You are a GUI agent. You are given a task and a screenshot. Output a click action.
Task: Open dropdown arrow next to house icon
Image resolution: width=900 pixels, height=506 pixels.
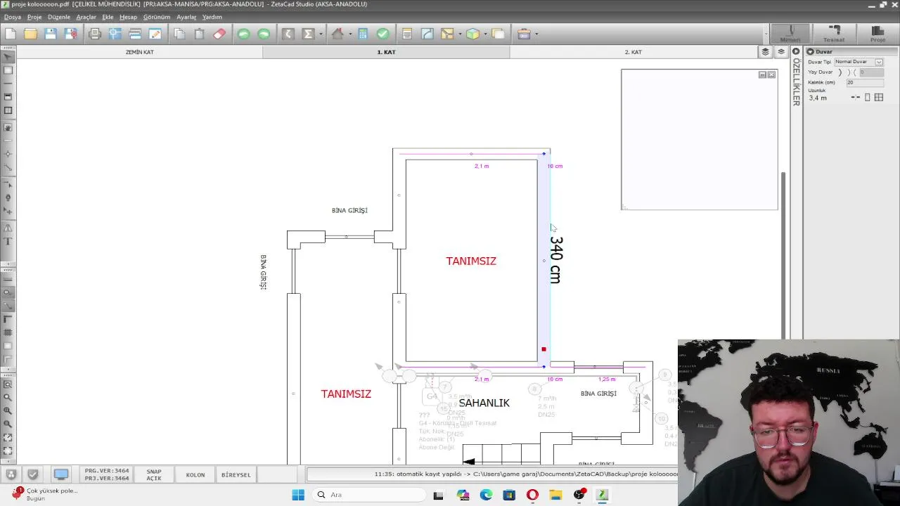pos(349,34)
